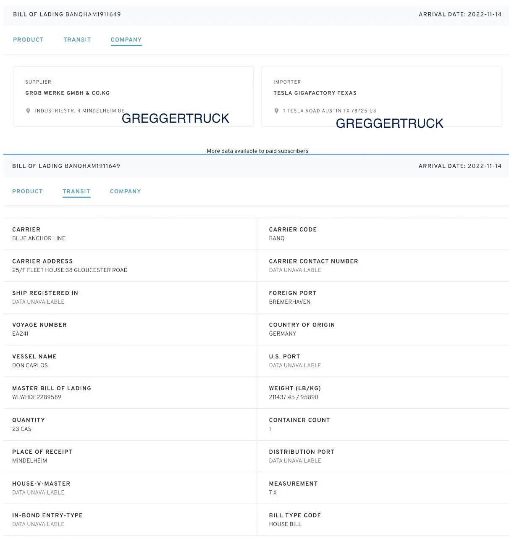
Task: Click quantity value 23 CAS
Action: click(x=22, y=429)
